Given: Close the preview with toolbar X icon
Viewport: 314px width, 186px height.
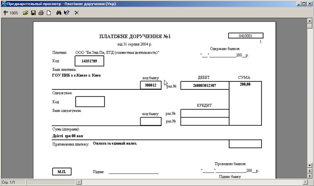Looking at the screenshot, I should click(x=76, y=13).
